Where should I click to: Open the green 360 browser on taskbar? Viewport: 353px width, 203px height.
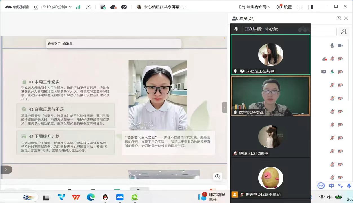pos(135,197)
